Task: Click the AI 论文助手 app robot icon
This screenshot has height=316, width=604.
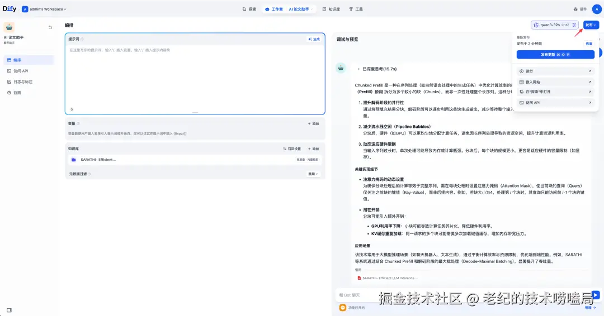Action: pyautogui.click(x=9, y=27)
